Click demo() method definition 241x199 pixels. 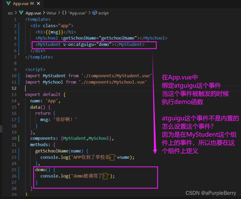[45, 170]
